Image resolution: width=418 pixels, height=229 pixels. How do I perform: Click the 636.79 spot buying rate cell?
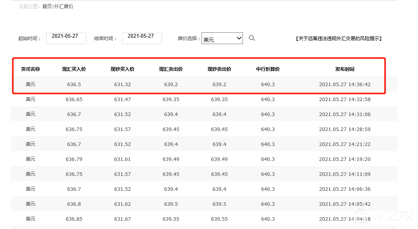pos(74,159)
